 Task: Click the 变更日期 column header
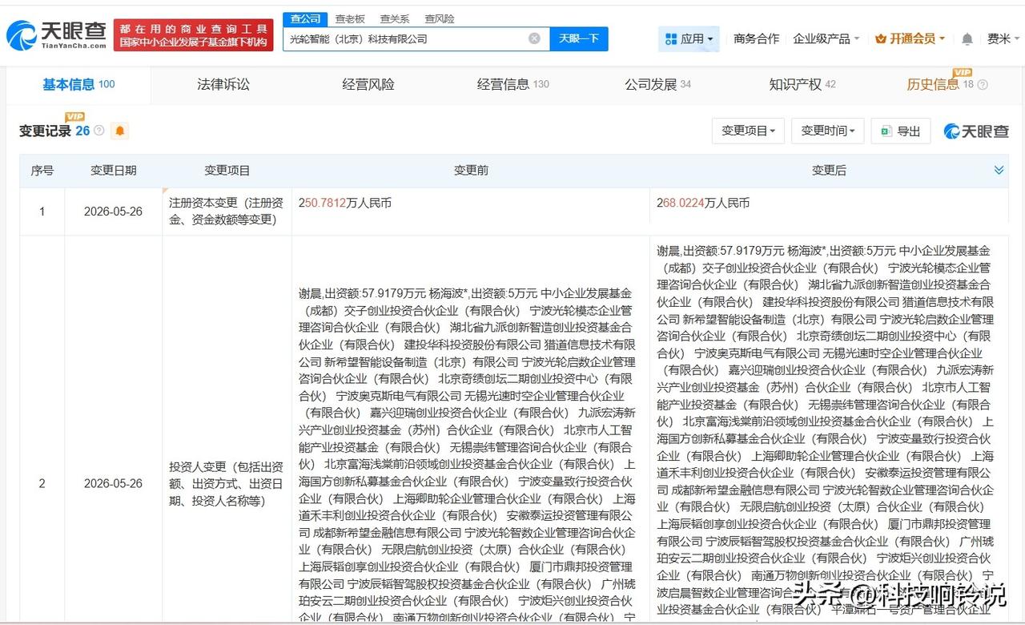tap(114, 170)
